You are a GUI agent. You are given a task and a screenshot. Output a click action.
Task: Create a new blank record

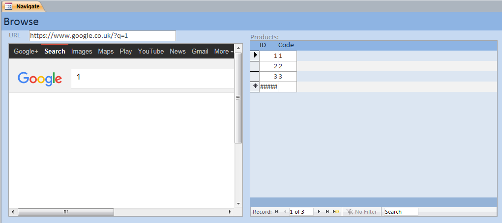pyautogui.click(x=336, y=212)
